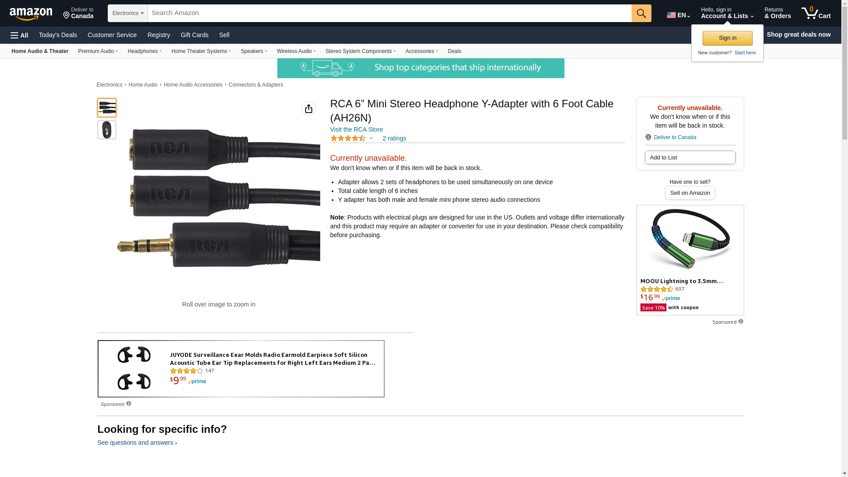Click the share icon on product image
This screenshot has width=848, height=477.
pos(309,109)
